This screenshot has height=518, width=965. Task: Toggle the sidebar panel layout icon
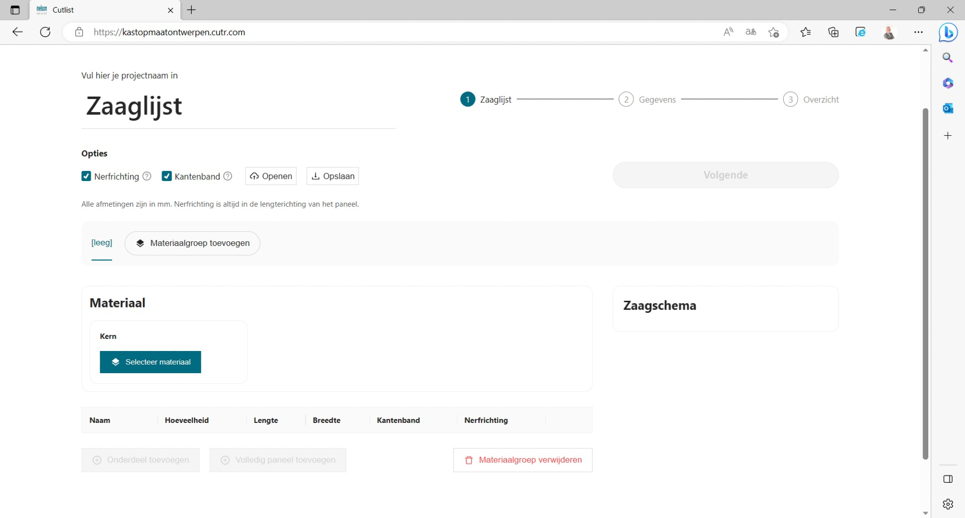click(948, 479)
